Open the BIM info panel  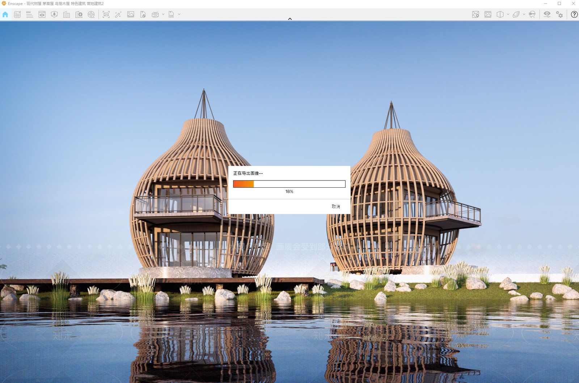(x=30, y=14)
